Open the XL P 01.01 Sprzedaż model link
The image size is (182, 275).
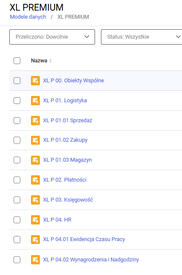[x=68, y=121]
